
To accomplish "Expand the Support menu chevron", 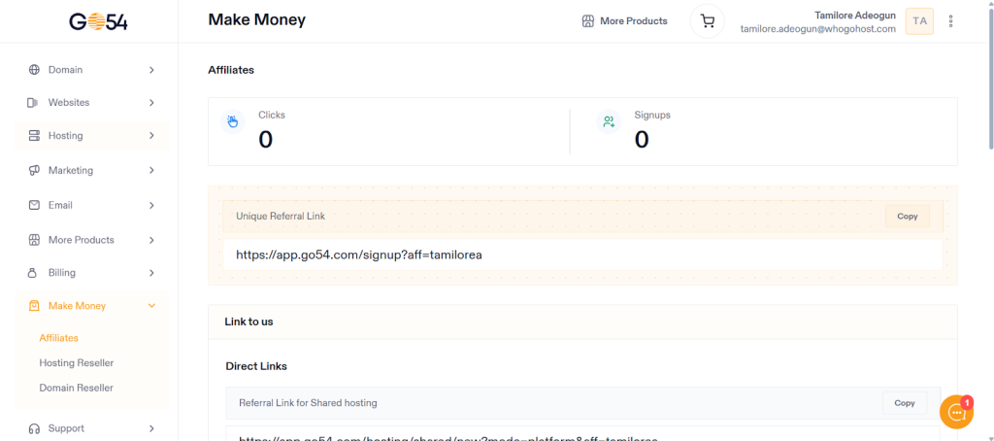I will click(151, 428).
